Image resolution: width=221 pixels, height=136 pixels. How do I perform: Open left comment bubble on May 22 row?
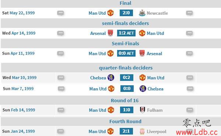pyautogui.click(x=60, y=13)
